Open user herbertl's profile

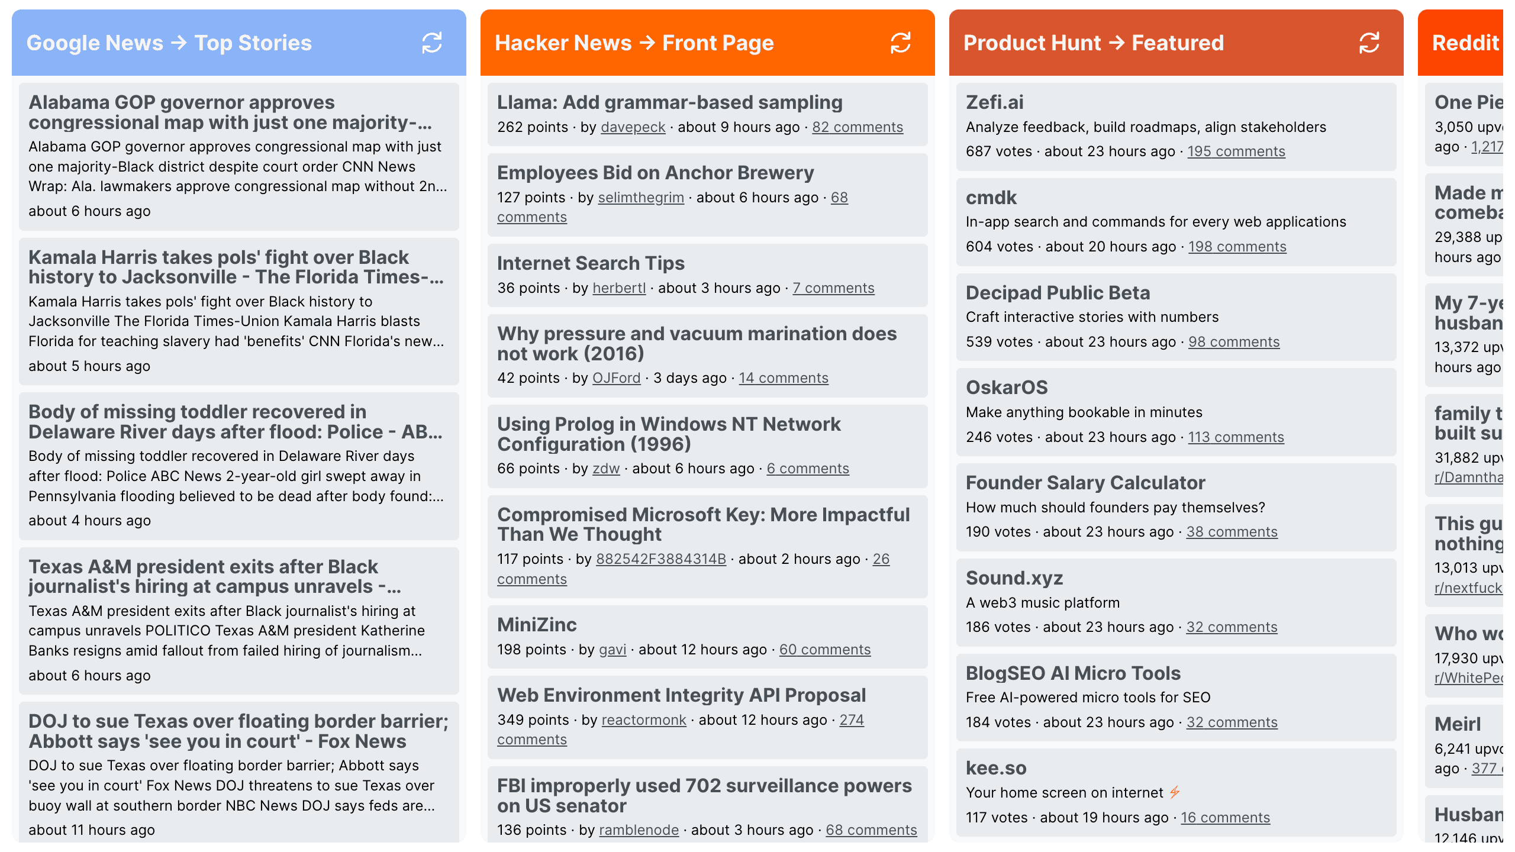(619, 288)
